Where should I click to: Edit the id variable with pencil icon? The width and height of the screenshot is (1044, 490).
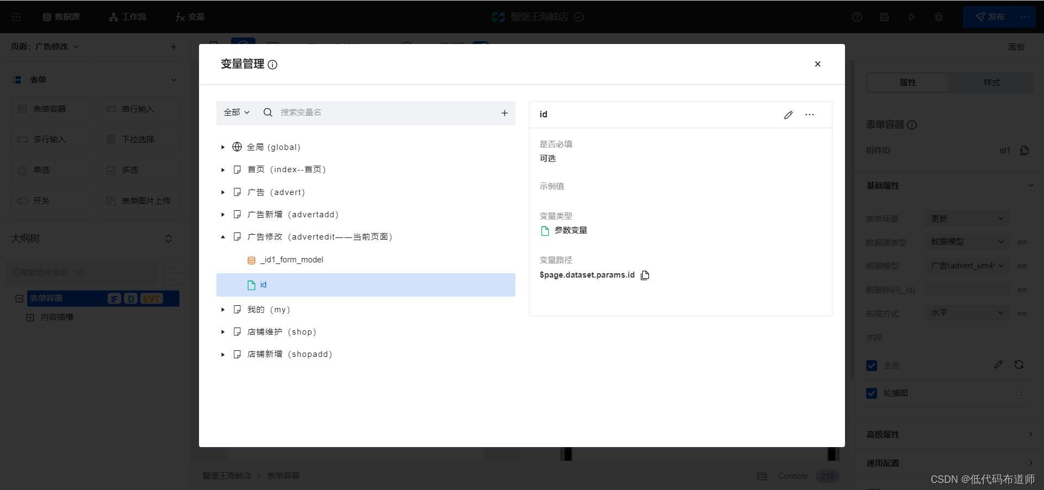[x=788, y=115]
